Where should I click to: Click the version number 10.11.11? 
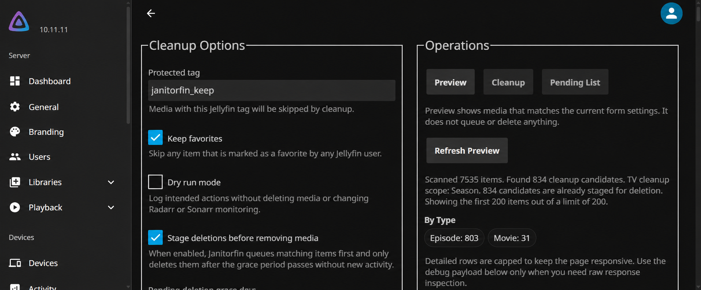coord(54,29)
